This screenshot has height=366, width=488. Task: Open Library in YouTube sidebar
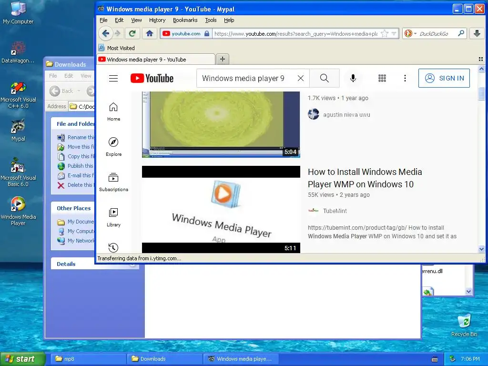[113, 217]
